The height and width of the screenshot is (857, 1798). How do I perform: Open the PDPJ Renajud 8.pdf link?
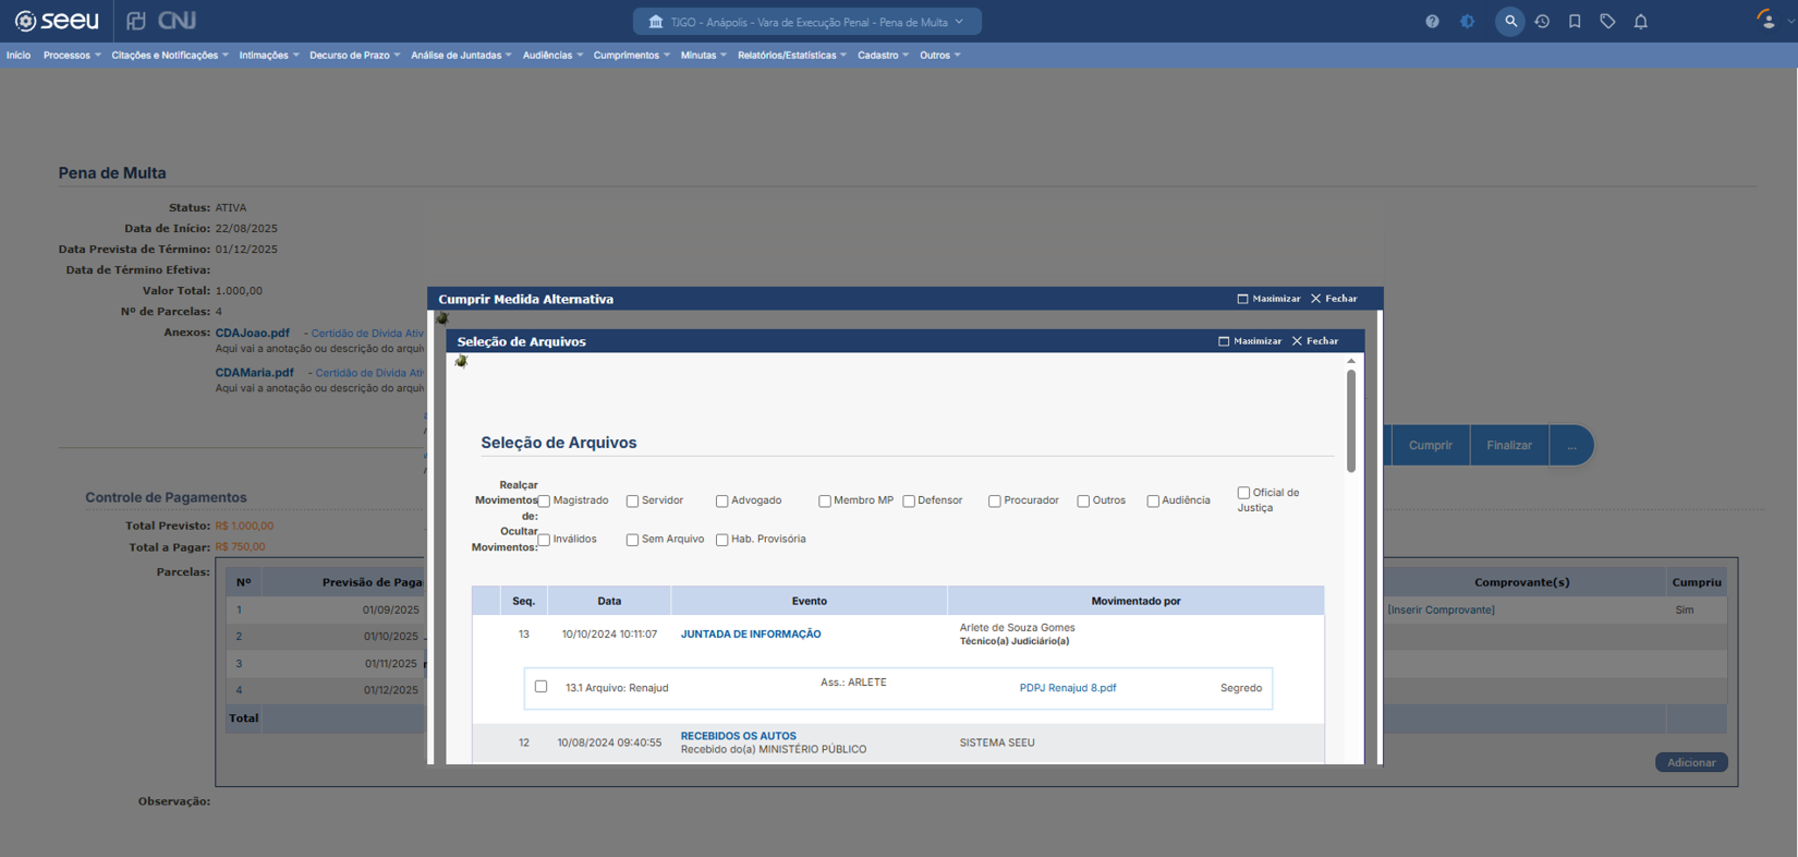pyautogui.click(x=1067, y=688)
